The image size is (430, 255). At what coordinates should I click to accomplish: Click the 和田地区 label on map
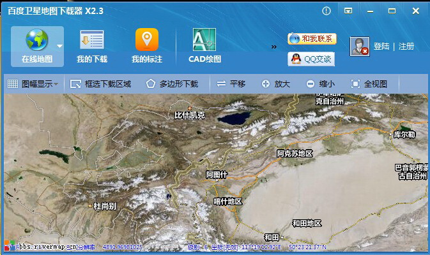click(307, 224)
